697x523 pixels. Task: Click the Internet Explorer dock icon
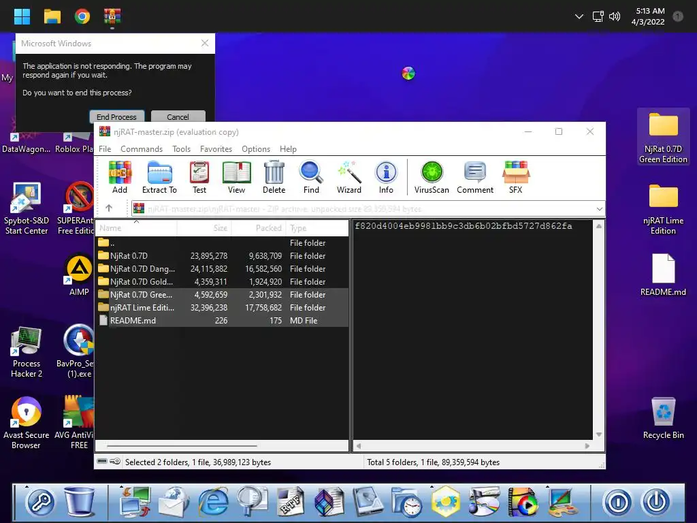(x=213, y=502)
